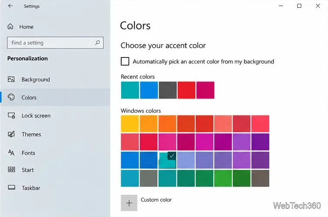Open the Background settings page

tap(55, 80)
